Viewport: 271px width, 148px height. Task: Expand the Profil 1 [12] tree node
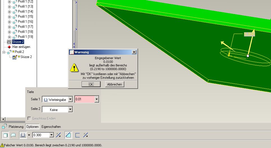tap(9, 2)
